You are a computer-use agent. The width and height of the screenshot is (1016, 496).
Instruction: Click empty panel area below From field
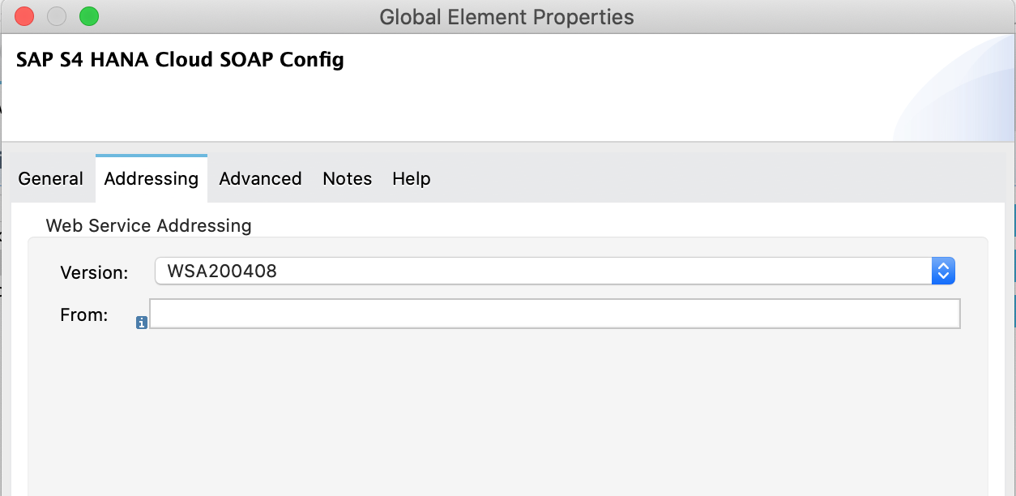(x=507, y=413)
